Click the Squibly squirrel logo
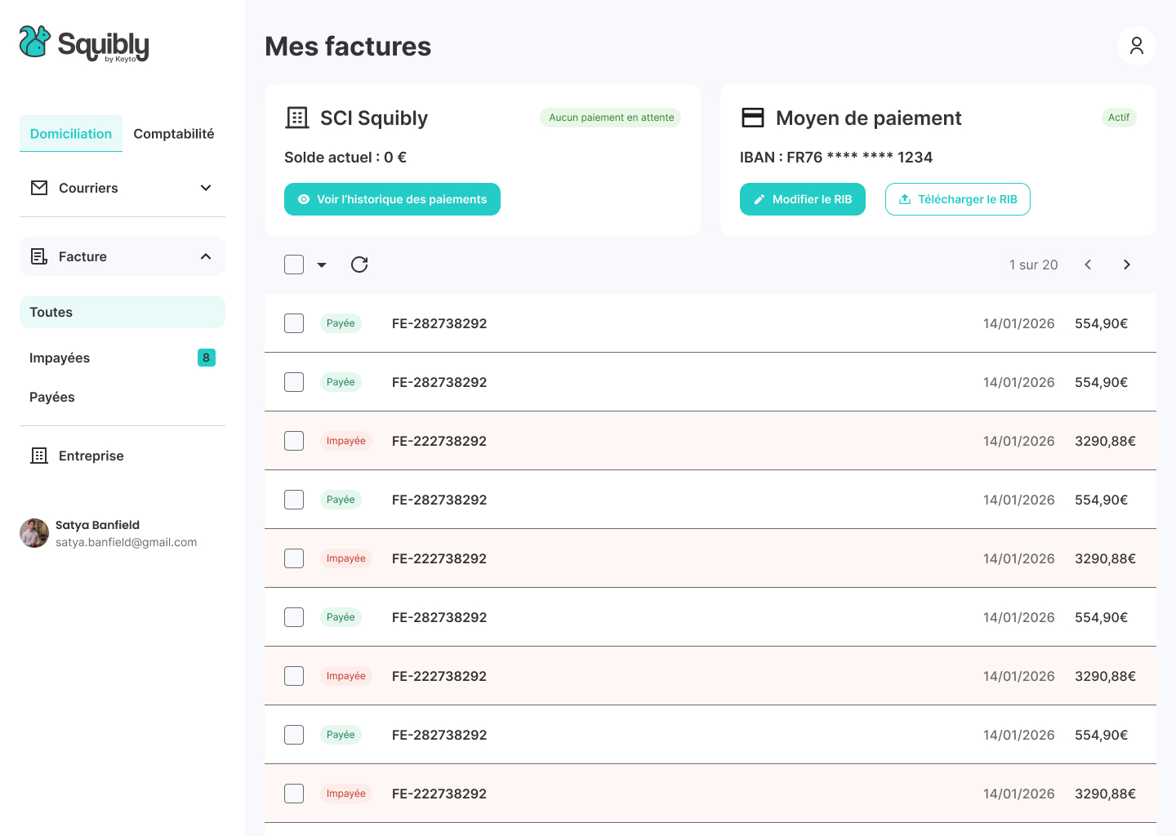Image resolution: width=1176 pixels, height=836 pixels. [35, 42]
